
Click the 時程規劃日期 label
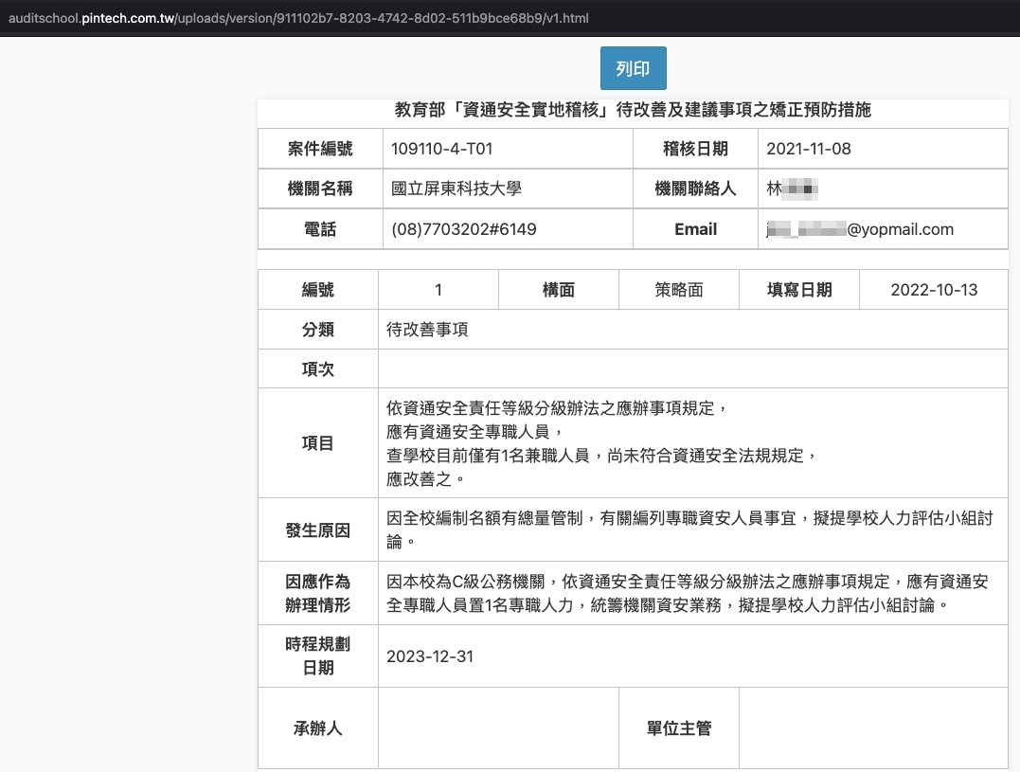click(318, 655)
